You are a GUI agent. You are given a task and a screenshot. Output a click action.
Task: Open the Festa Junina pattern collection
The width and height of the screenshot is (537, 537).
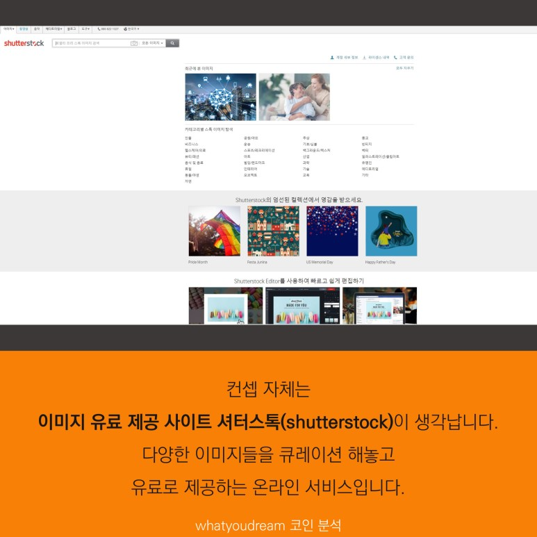tap(273, 231)
